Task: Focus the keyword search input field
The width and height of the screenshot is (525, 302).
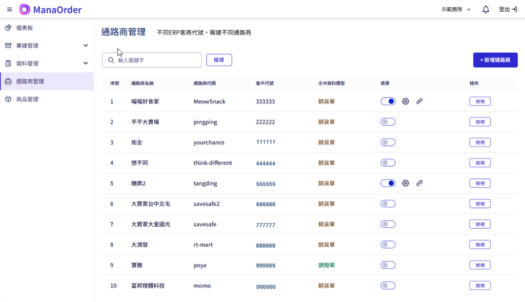Action: [x=156, y=60]
